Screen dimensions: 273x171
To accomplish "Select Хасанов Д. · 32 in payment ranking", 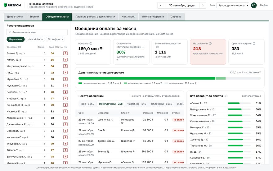I will [225, 139].
